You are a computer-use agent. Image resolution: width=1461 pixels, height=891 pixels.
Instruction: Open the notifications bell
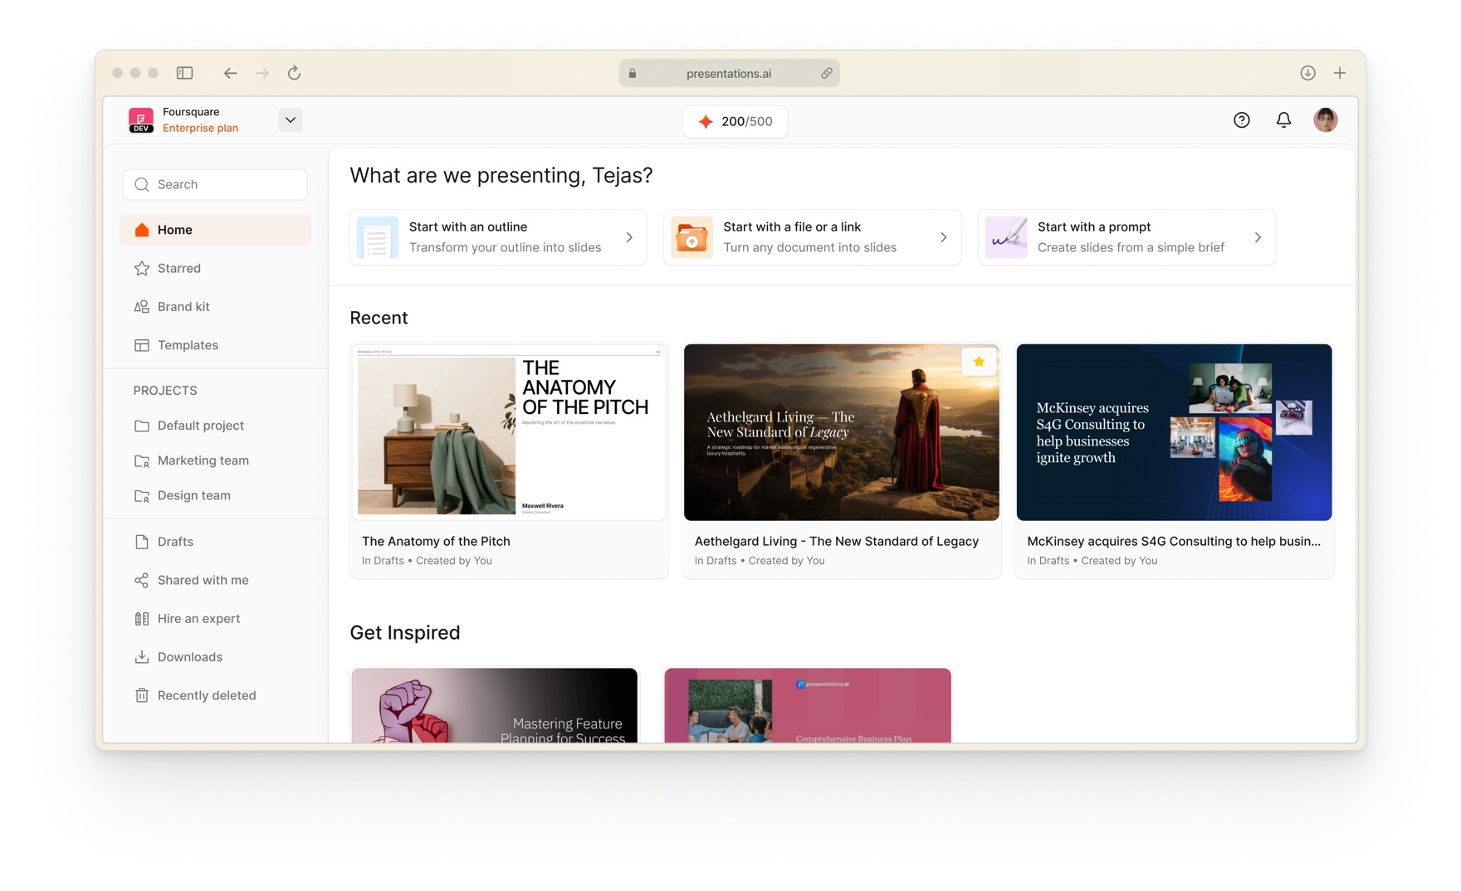(x=1283, y=120)
